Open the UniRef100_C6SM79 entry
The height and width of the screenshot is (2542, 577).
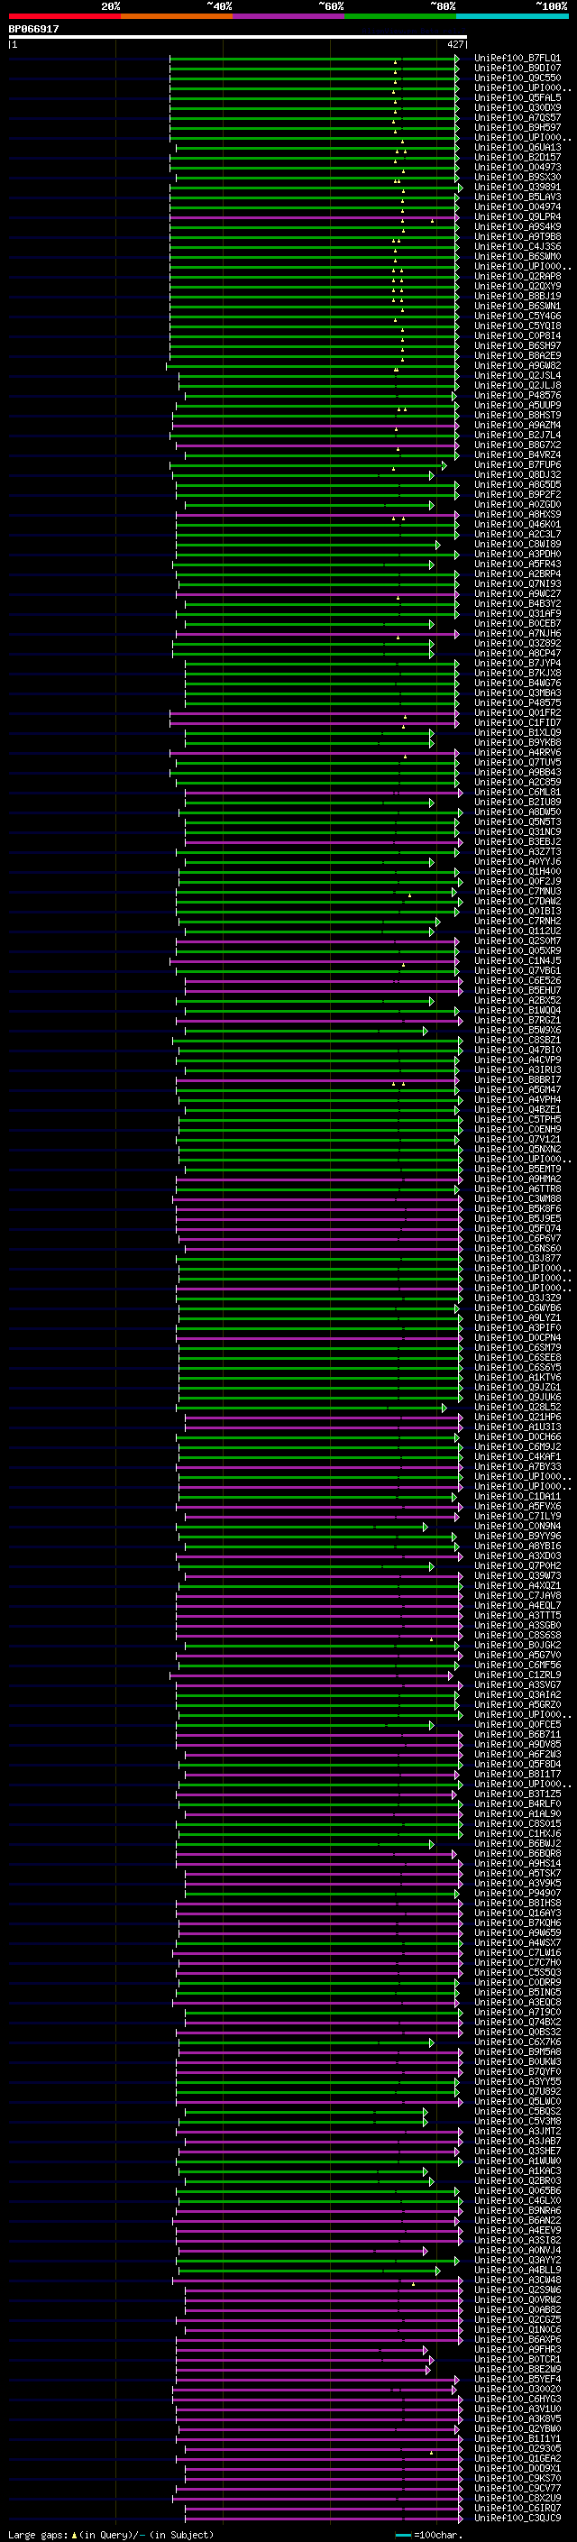tap(517, 1348)
